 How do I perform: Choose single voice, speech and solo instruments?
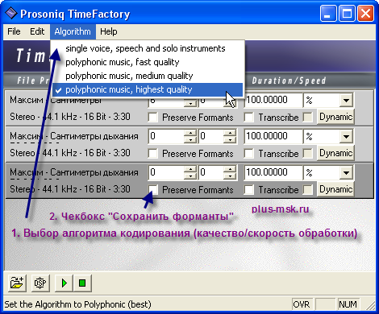point(148,48)
